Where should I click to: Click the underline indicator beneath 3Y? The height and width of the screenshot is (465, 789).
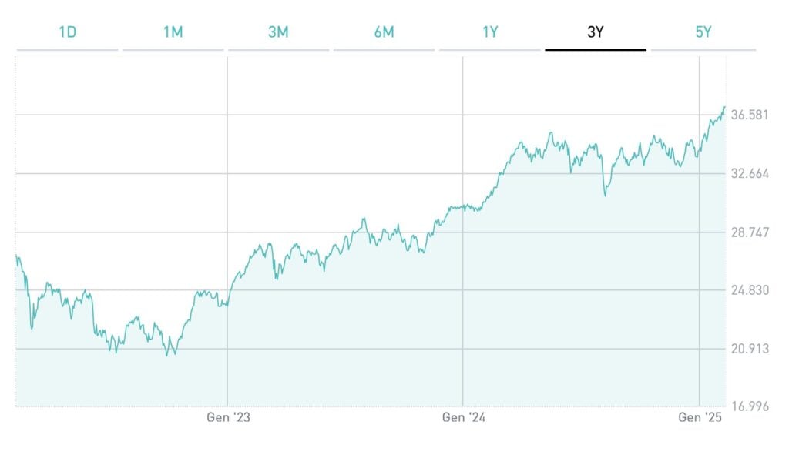click(x=595, y=49)
